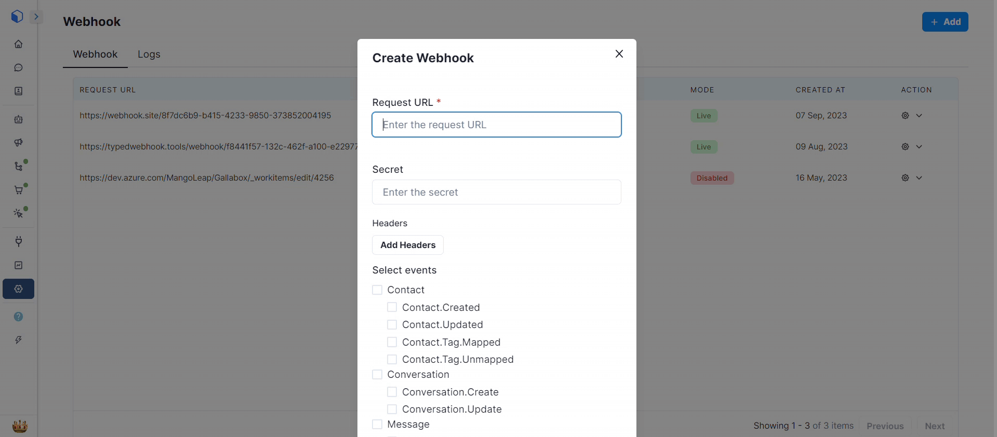Open the broadcast megaphone icon
This screenshot has width=997, height=437.
tap(18, 143)
